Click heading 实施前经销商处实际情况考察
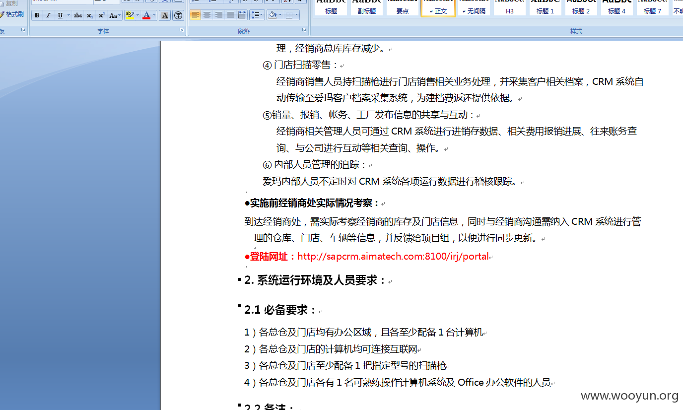 pyautogui.click(x=312, y=203)
